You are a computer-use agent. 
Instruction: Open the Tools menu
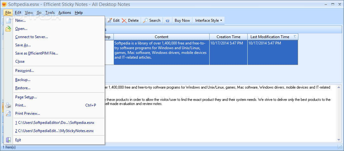click(50, 13)
